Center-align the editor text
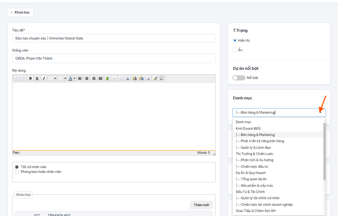 click(x=87, y=78)
